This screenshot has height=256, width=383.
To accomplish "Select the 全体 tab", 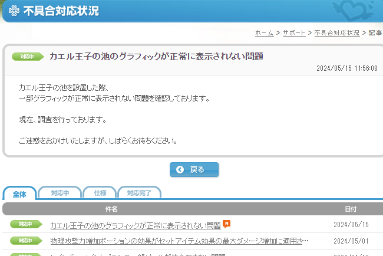I will [x=19, y=193].
